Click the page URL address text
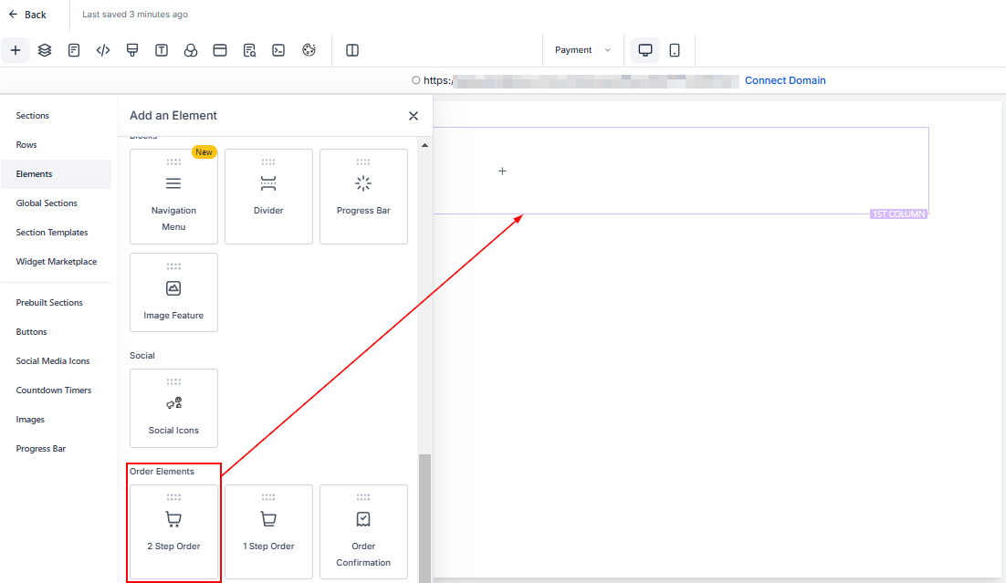 [x=581, y=81]
